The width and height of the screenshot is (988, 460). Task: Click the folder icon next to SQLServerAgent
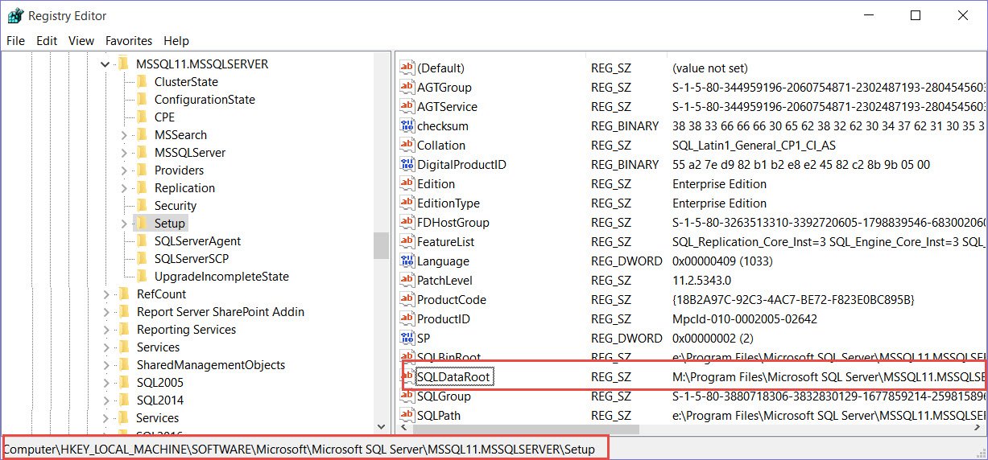[x=142, y=241]
